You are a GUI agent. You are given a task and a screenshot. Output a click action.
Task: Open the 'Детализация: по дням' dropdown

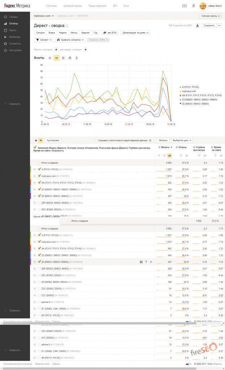click(135, 33)
